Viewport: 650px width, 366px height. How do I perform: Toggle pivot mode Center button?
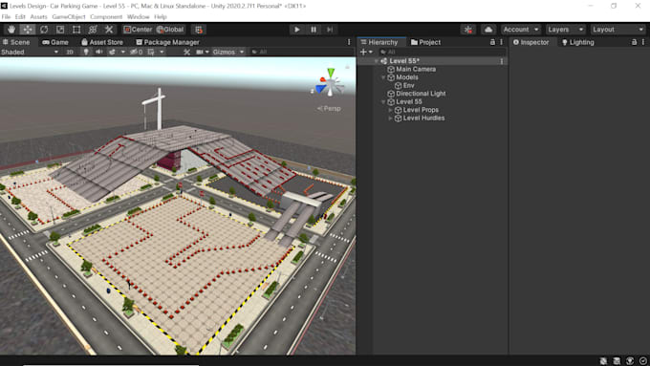click(138, 30)
